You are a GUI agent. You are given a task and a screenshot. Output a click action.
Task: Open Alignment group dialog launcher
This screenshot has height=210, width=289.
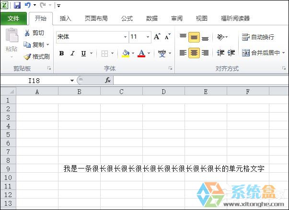tap(284, 68)
